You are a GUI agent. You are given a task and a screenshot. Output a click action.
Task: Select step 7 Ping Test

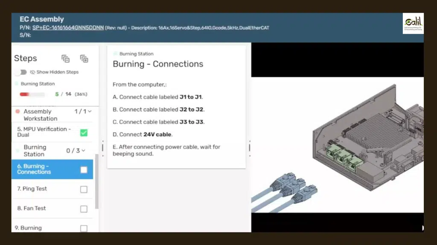pos(52,189)
